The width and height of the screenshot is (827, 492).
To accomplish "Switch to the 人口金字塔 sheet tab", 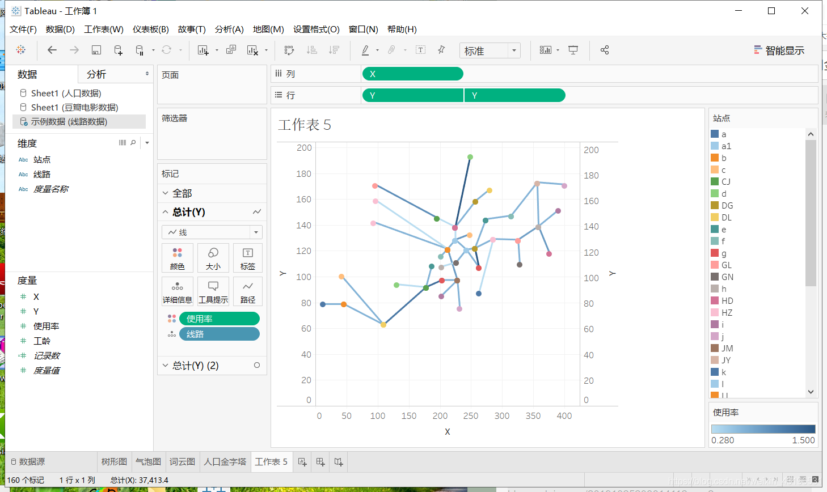I will 225,462.
